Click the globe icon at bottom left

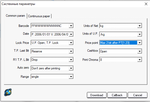(x=8, y=92)
